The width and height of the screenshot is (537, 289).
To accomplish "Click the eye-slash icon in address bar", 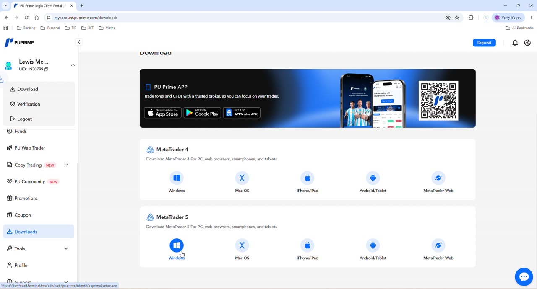I will click(448, 18).
